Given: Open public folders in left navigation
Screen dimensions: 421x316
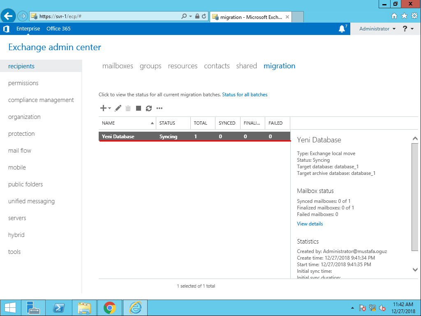Looking at the screenshot, I should click(25, 184).
